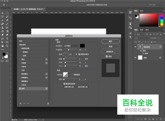The width and height of the screenshot is (165, 121).
Task: Click the black shadow color swatch
Action: coord(82,46)
